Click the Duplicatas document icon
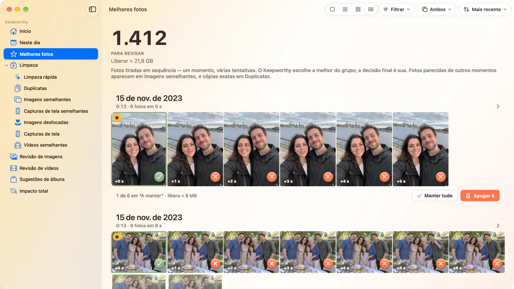 [x=18, y=88]
